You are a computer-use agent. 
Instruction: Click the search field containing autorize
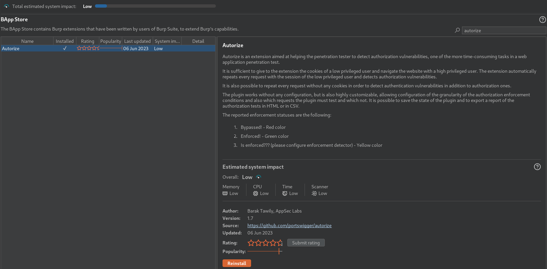tap(503, 31)
